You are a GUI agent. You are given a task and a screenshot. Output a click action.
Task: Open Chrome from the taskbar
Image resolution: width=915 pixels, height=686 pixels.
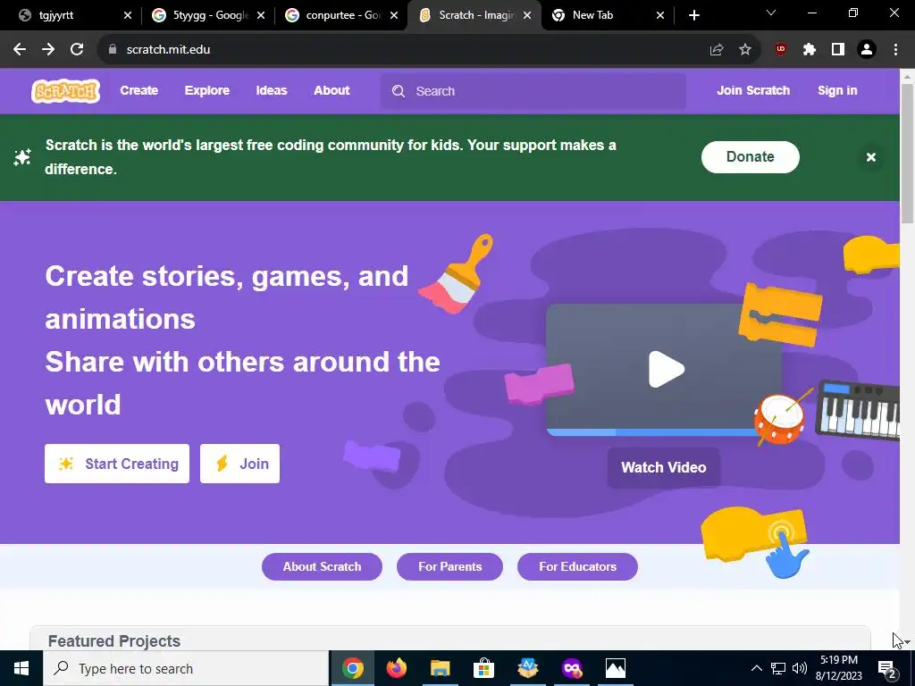352,668
